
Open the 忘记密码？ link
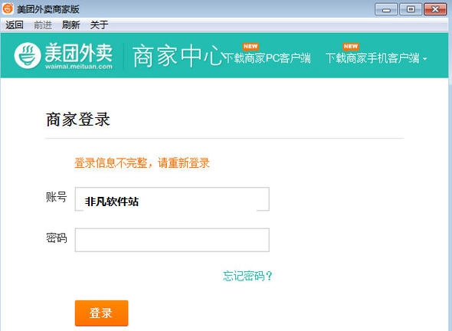(x=247, y=276)
